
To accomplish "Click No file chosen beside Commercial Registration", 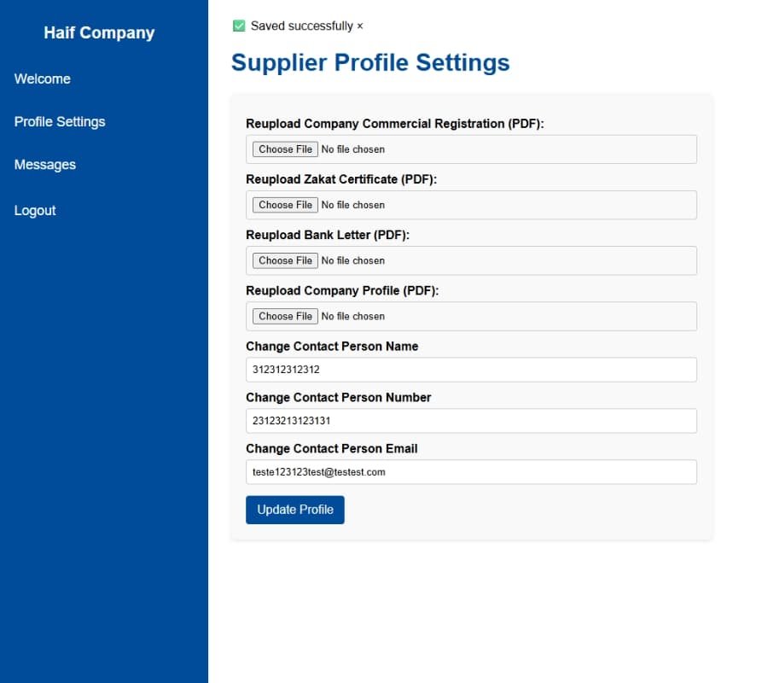I will pyautogui.click(x=352, y=149).
